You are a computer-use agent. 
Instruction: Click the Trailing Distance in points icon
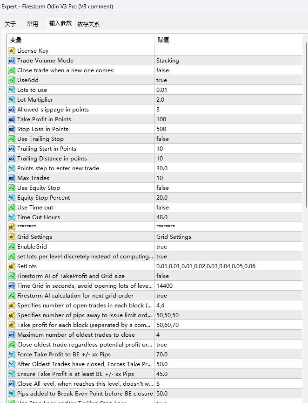pyautogui.click(x=11, y=159)
